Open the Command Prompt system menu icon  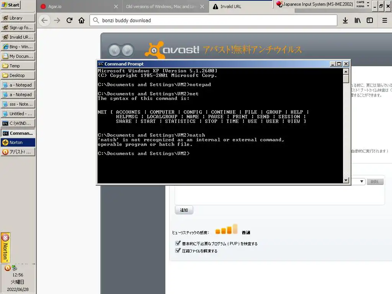pos(101,64)
